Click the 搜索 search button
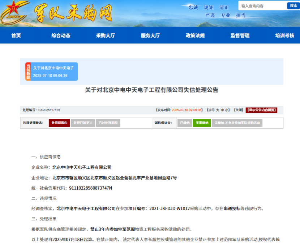This screenshot has height=245, width=300. 293,6
